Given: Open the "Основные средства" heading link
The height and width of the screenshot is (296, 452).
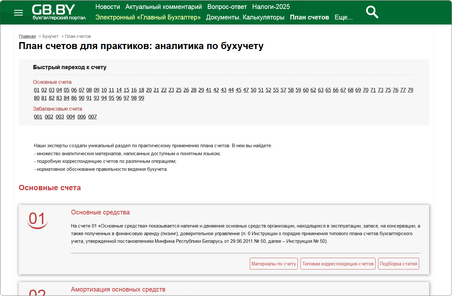Looking at the screenshot, I should (x=100, y=213).
